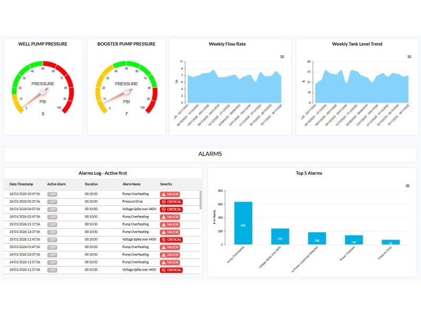Screen dimensions: 421x316
Task: Toggle Active Alarm switch on Pressure Drop row
Action: point(52,202)
